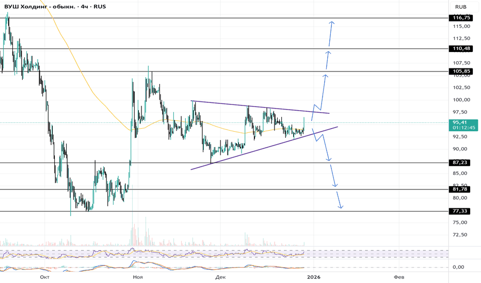Image resolution: width=481 pixels, height=283 pixels.
Task: Select the blue upward arrow toward 105,85
Action: 323,93
